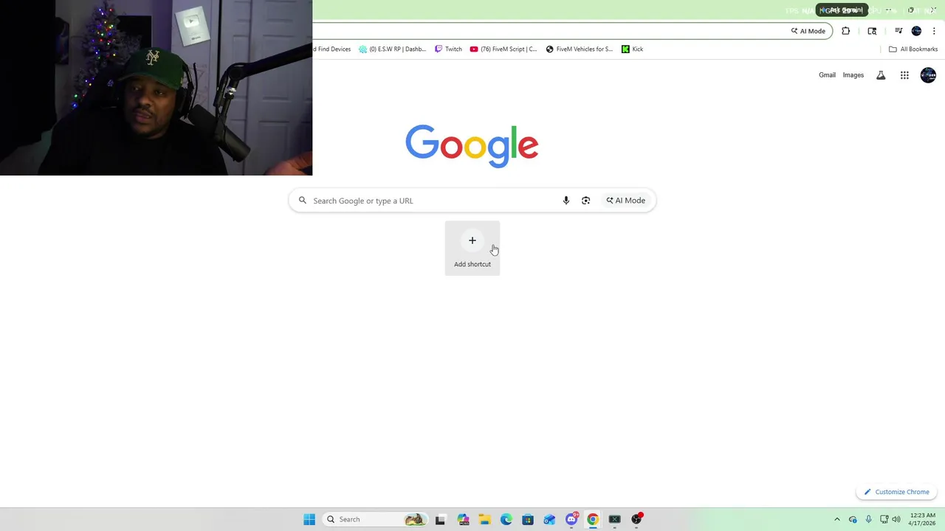Viewport: 945px width, 531px height.
Task: Open All Bookmarks folder
Action: 913,49
